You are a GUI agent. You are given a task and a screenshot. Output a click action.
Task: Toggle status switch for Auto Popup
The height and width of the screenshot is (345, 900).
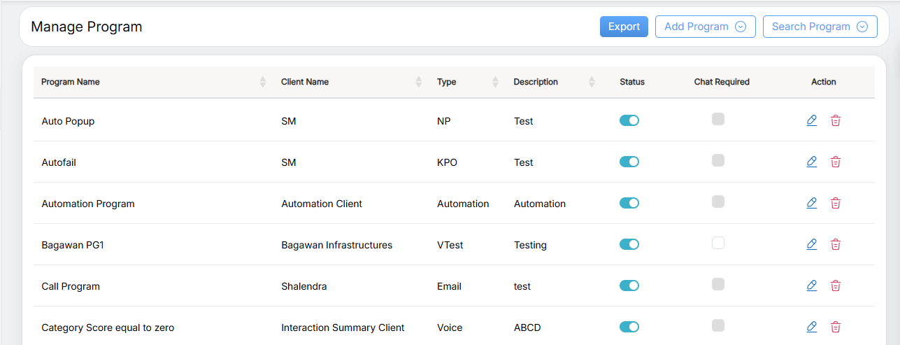pyautogui.click(x=629, y=120)
